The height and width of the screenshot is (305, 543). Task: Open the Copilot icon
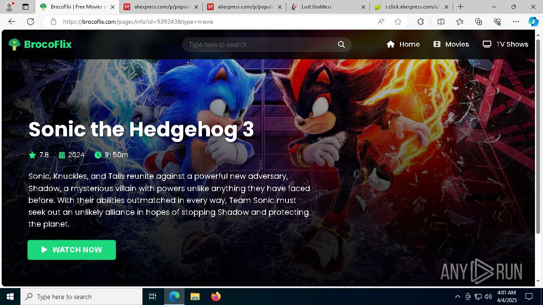click(x=533, y=22)
